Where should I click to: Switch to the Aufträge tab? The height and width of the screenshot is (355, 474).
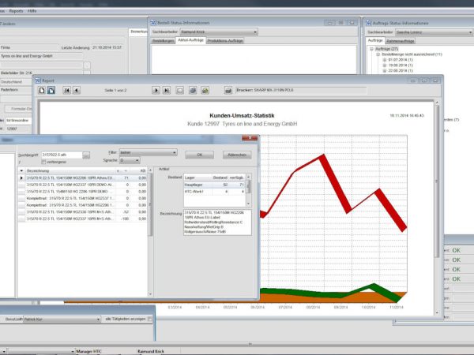[x=375, y=40]
